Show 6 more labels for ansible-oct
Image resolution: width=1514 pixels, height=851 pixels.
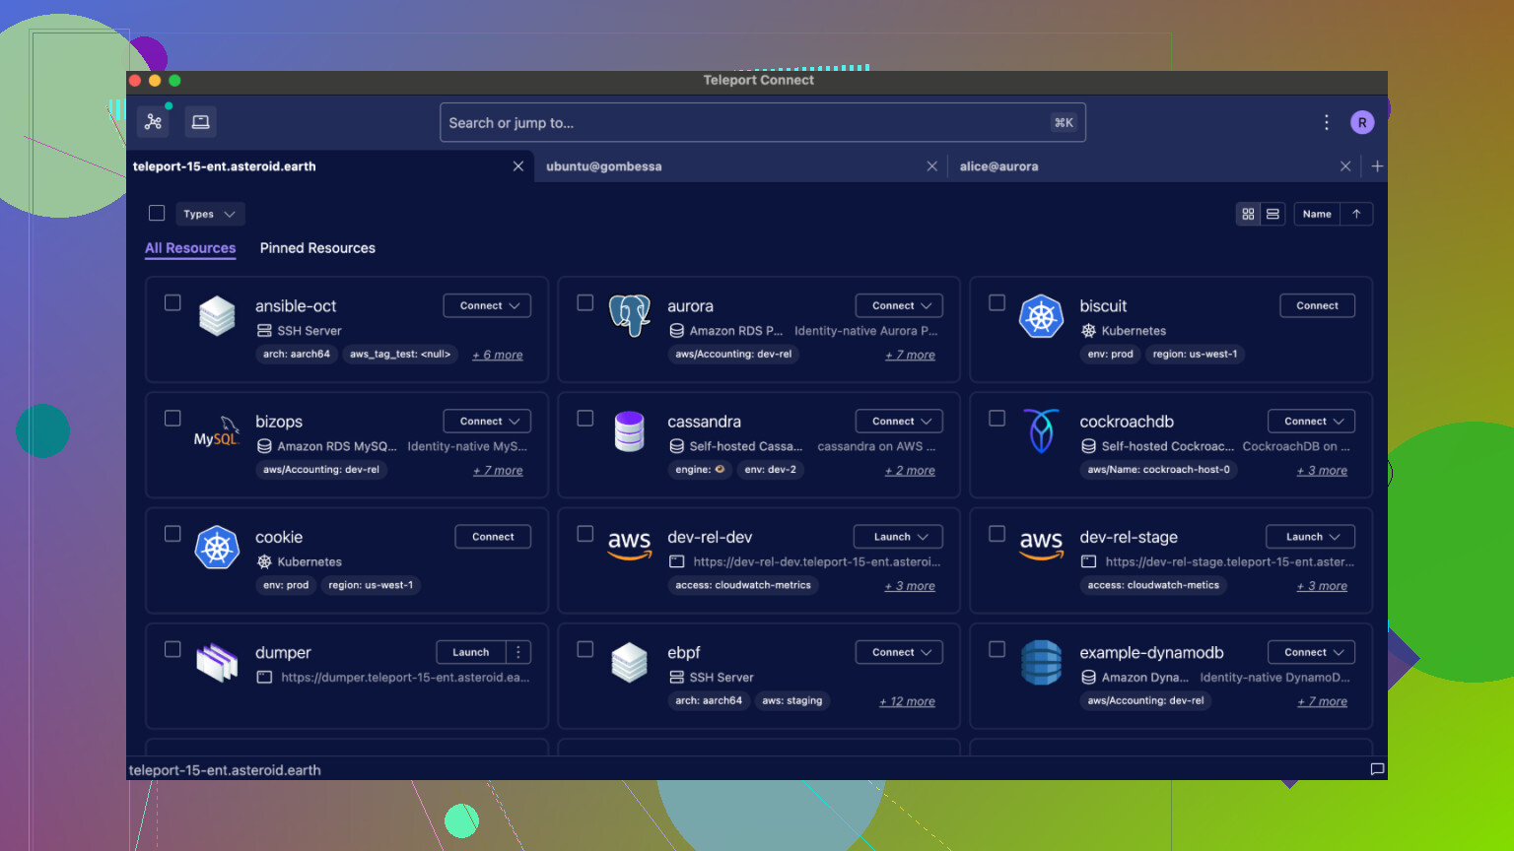pyautogui.click(x=498, y=355)
